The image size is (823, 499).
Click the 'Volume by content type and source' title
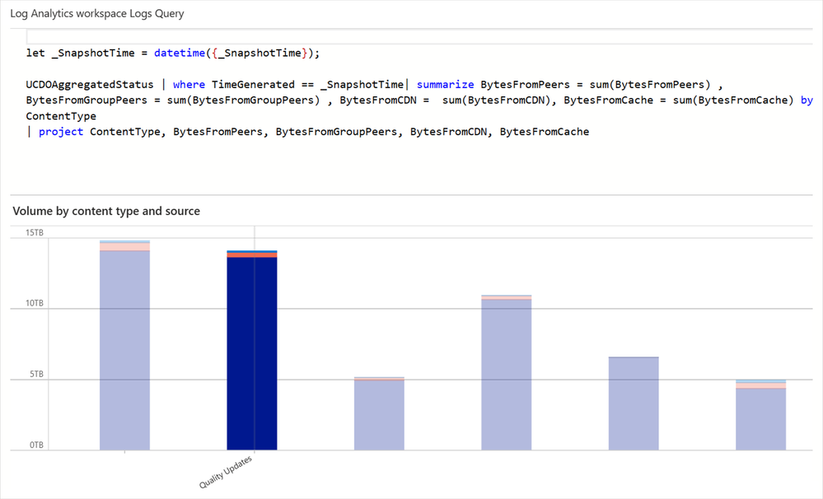click(106, 211)
